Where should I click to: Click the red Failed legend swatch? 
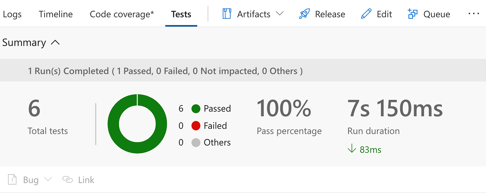tap(196, 126)
